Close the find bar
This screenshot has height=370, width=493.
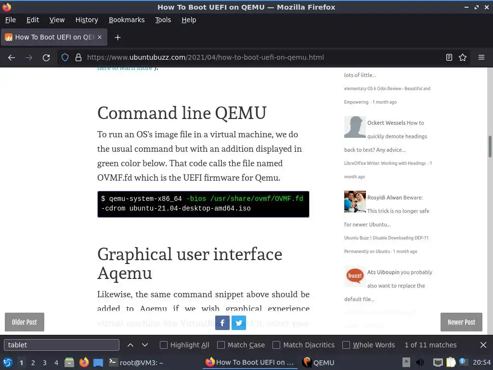pyautogui.click(x=483, y=345)
